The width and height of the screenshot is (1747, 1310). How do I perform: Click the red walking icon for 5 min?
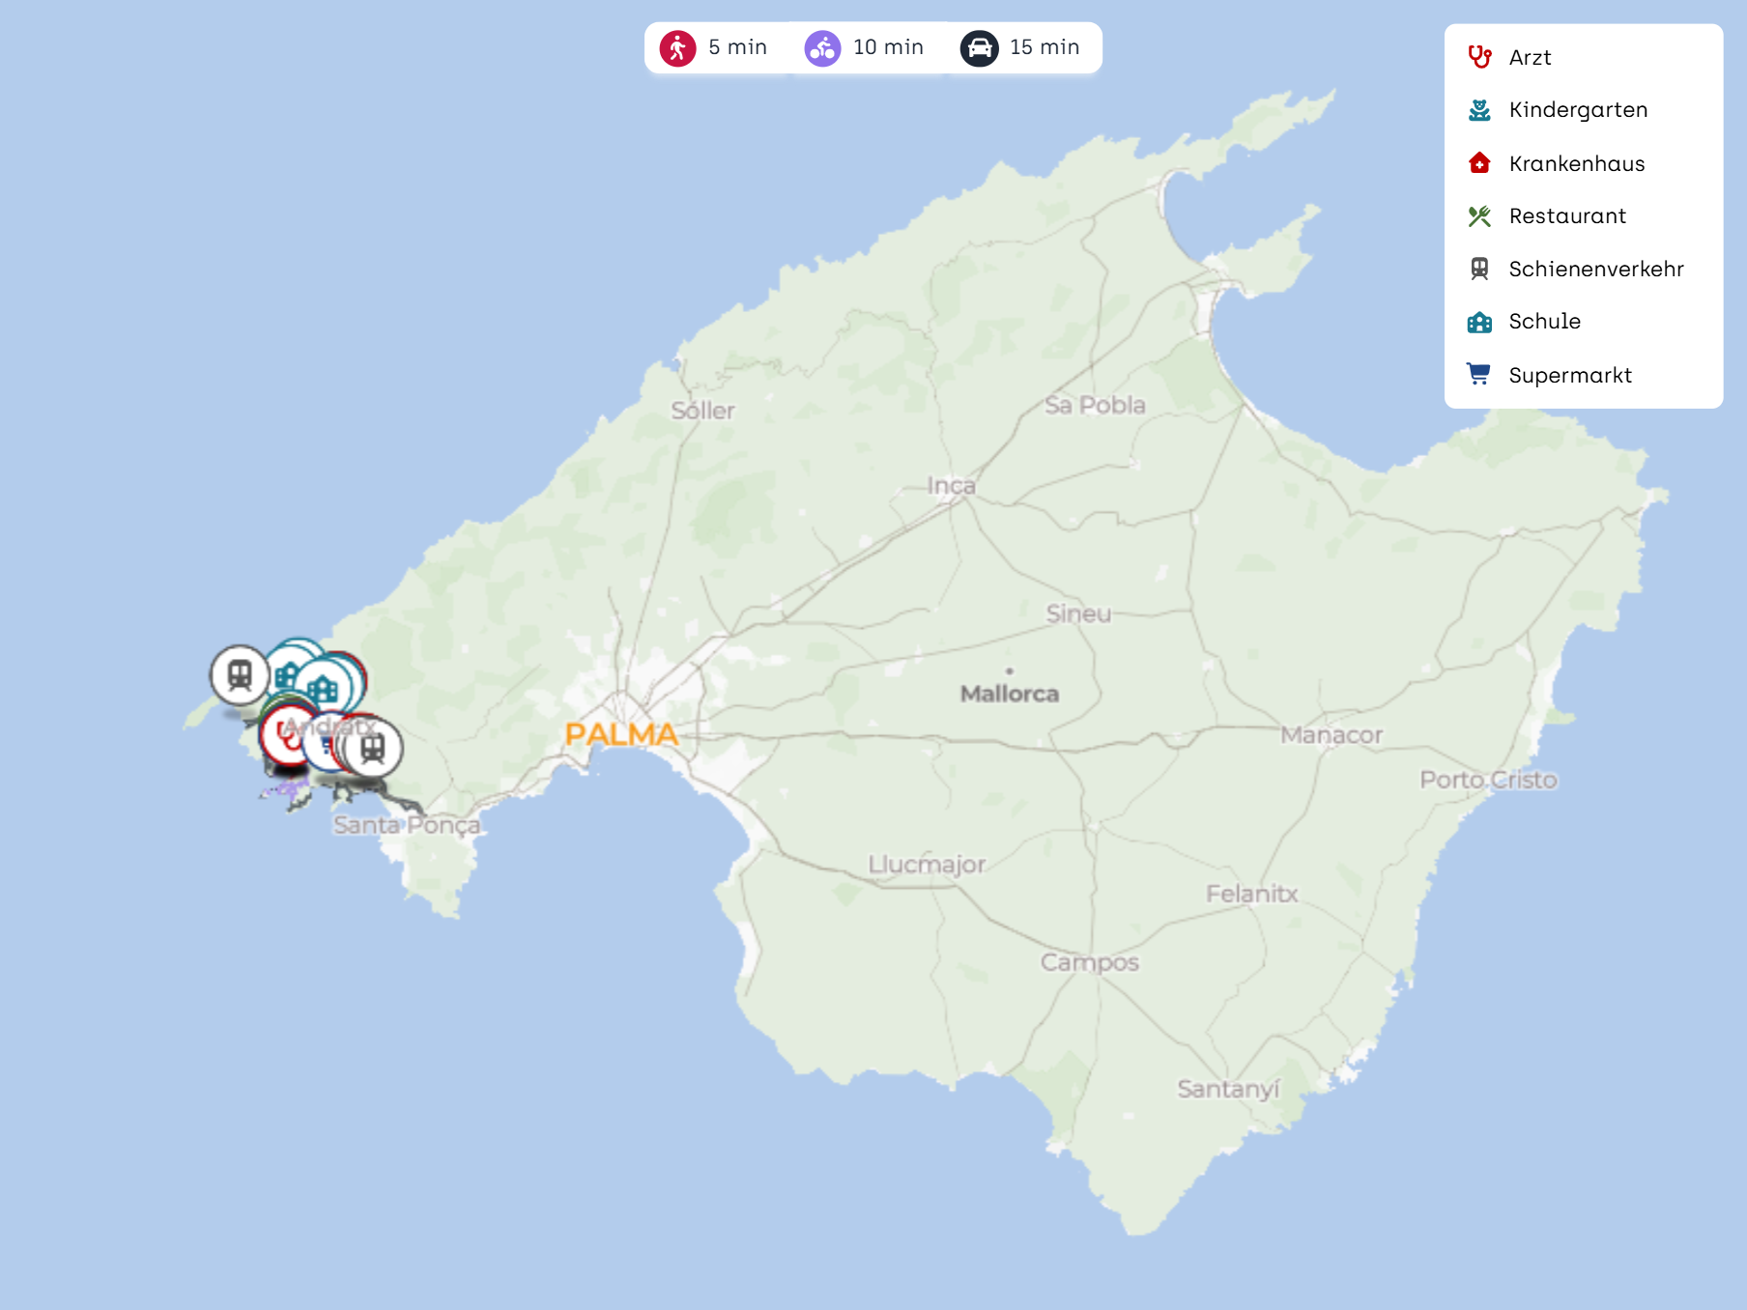coord(677,47)
